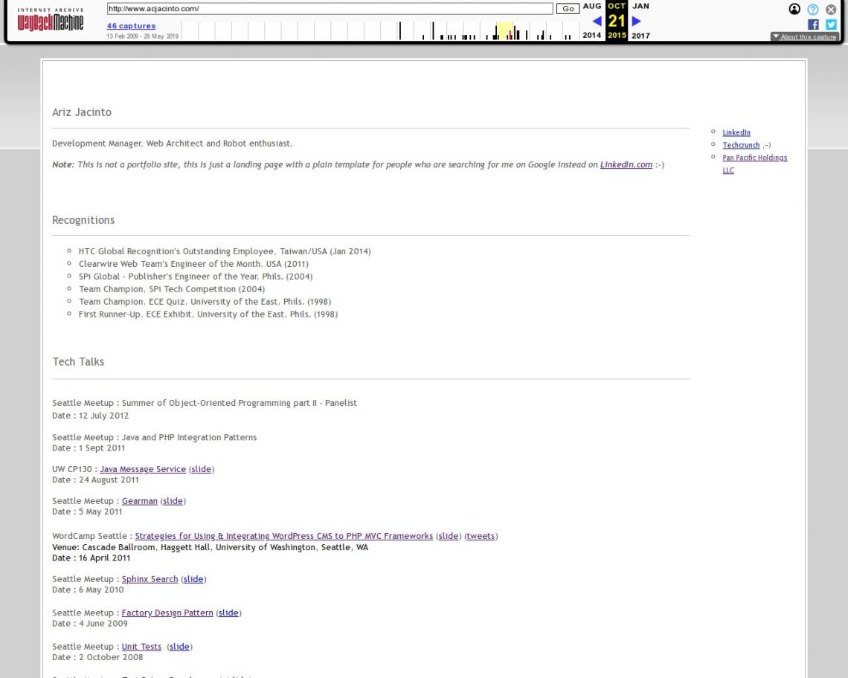Open the Wayback Machine logo
The width and height of the screenshot is (848, 678).
click(51, 19)
